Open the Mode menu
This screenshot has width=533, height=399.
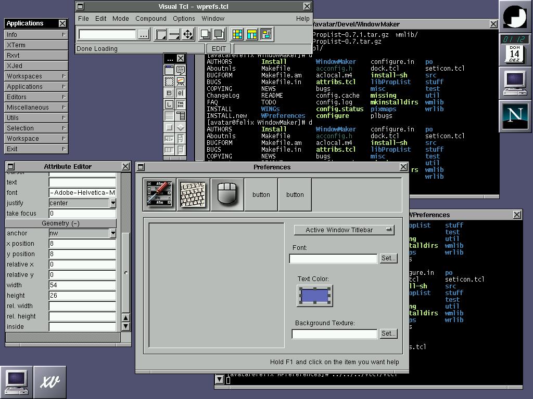click(121, 19)
